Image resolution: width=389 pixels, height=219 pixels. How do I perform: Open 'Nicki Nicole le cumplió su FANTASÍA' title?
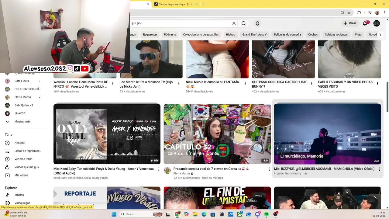212,84
